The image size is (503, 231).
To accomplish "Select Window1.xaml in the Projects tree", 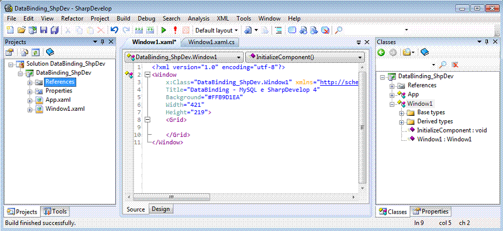I will (65, 109).
